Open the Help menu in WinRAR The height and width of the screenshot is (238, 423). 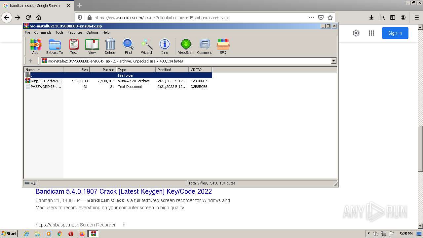[x=106, y=32]
